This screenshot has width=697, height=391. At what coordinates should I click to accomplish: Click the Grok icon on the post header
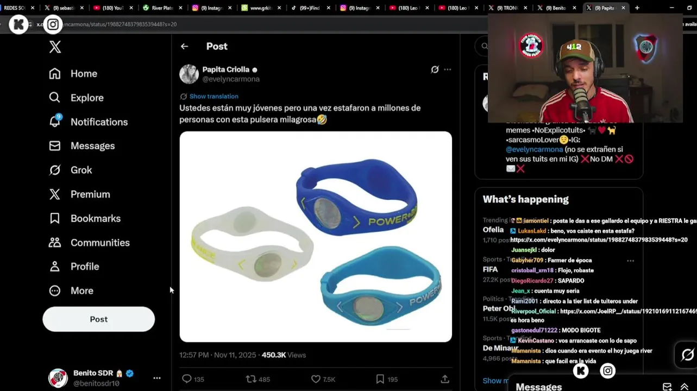(x=435, y=70)
